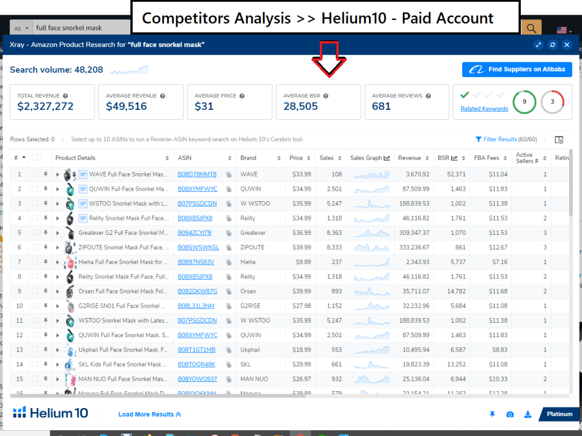
Task: Expand details for the G2RISE SN01 row
Action: pos(58,306)
